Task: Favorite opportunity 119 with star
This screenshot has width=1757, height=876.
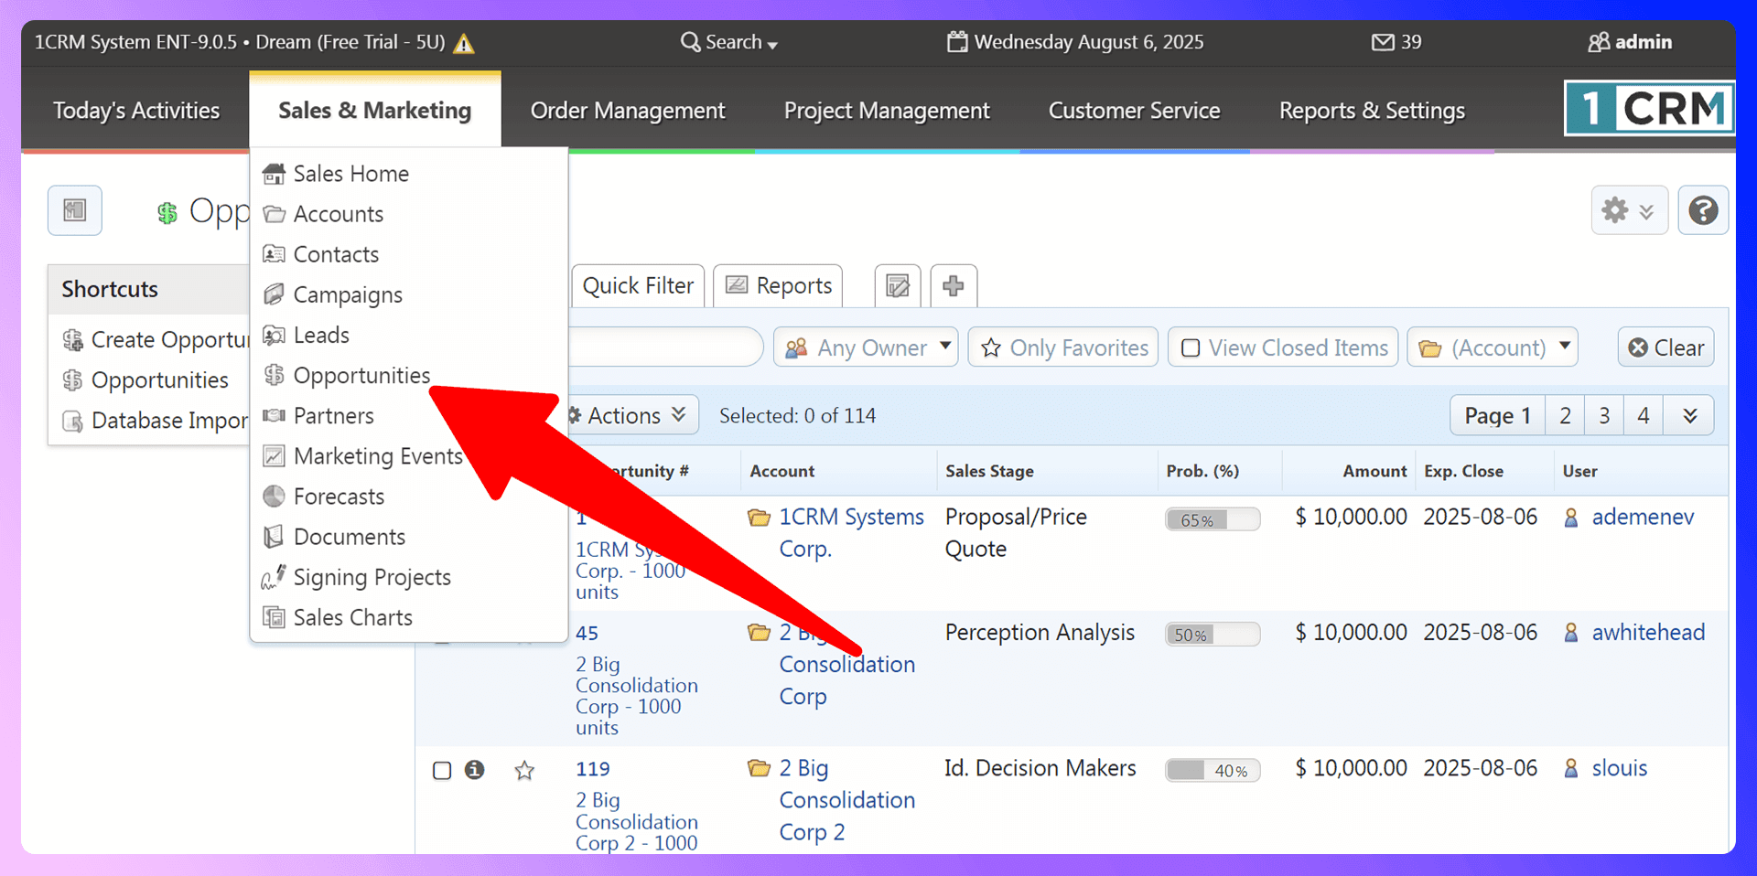Action: [x=524, y=770]
